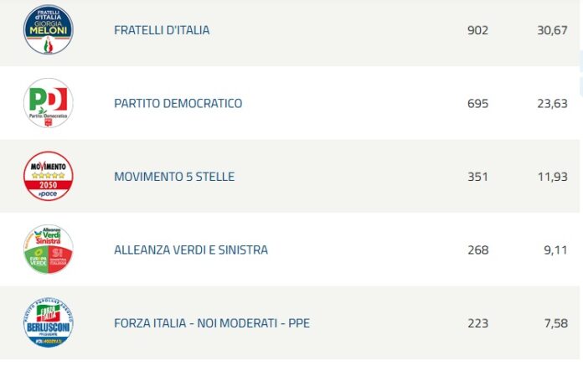583x371 pixels.
Task: Click the 902 votes count
Action: coord(477,30)
